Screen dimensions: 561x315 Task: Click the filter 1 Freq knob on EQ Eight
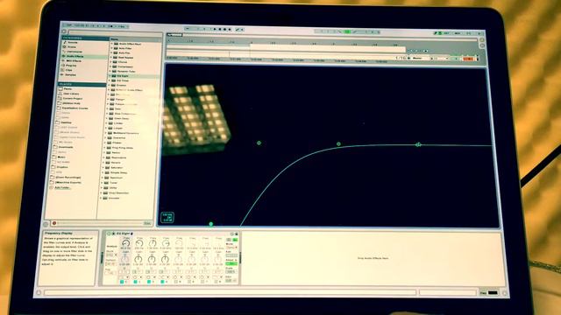[x=125, y=243]
